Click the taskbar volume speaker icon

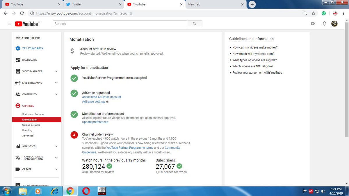(x=323, y=191)
